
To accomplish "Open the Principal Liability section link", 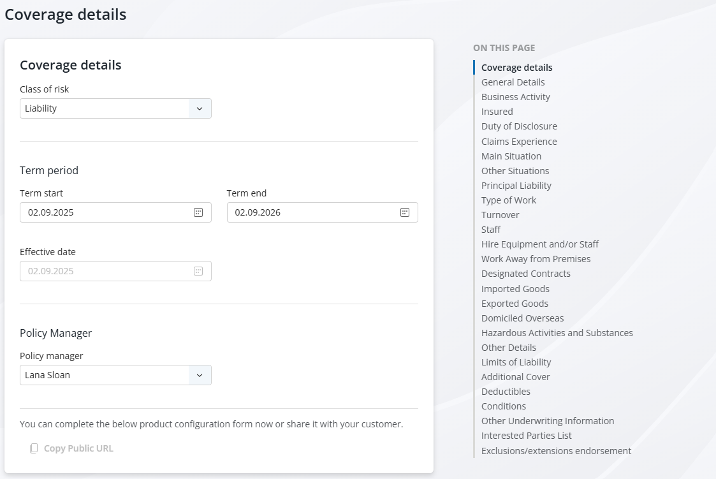I will click(x=516, y=186).
